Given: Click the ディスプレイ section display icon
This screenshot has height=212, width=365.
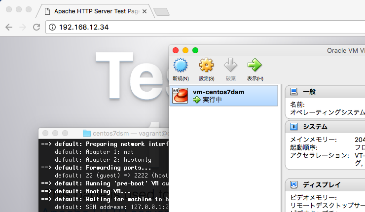Looking at the screenshot, I should (293, 185).
